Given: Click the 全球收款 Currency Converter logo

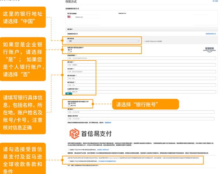Looking at the screenshot, I should click(210, 49).
